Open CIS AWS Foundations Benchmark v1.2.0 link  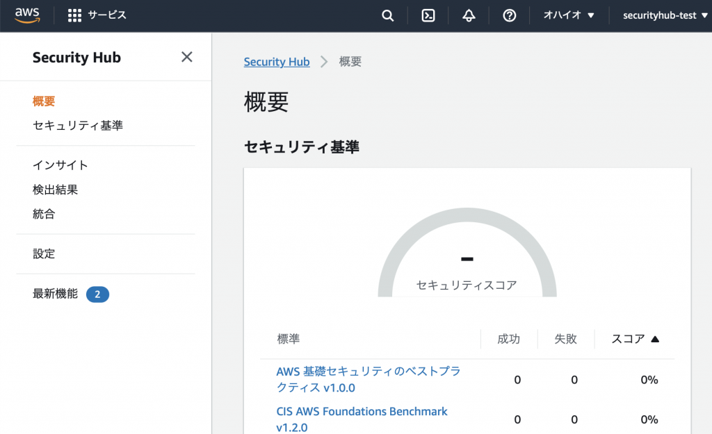pos(362,419)
